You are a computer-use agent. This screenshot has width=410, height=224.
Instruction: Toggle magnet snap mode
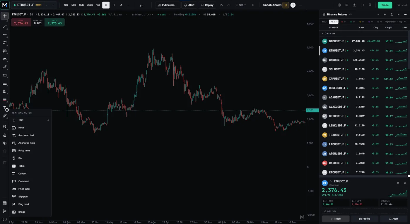(x=5, y=127)
